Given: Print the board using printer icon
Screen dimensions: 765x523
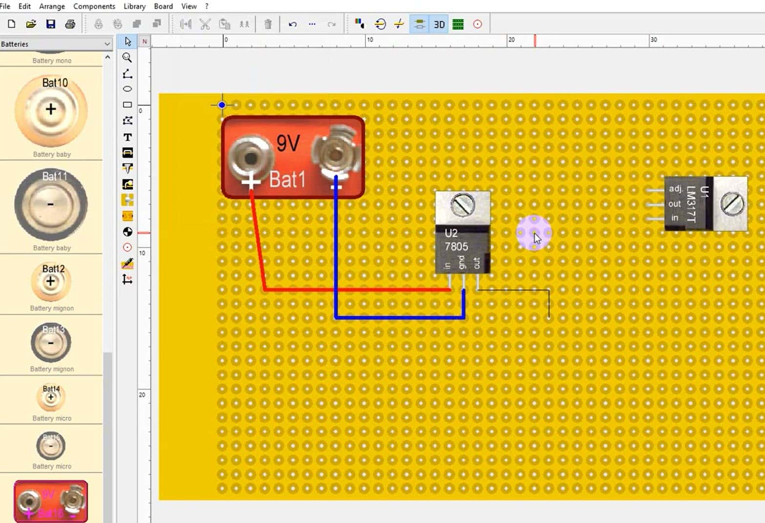Looking at the screenshot, I should (70, 24).
